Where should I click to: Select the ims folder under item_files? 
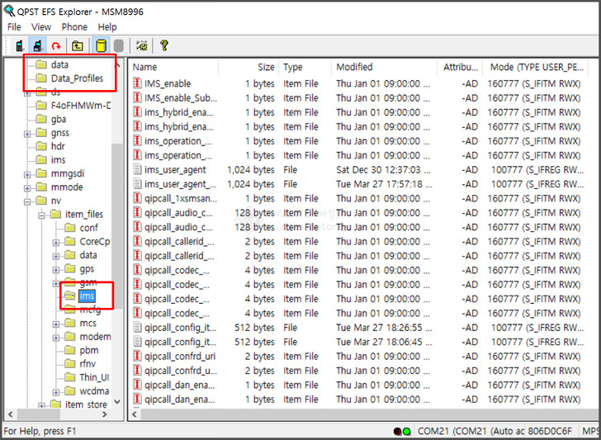87,296
